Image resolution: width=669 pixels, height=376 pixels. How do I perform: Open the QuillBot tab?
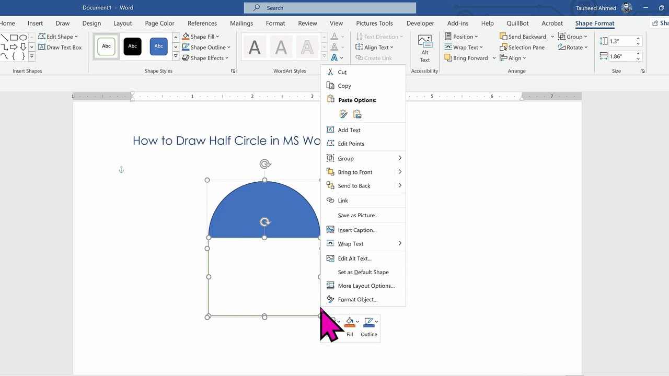(x=518, y=23)
